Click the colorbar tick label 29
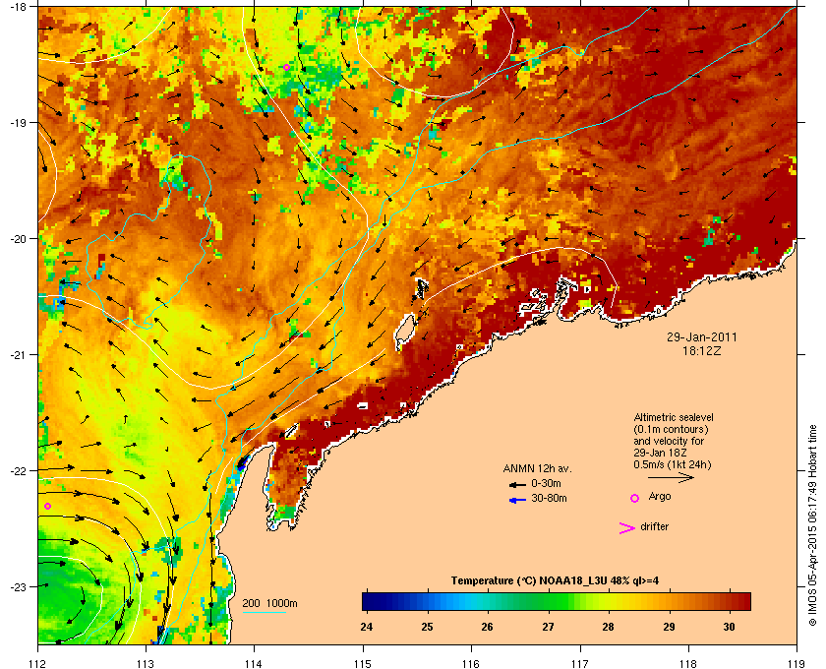 pos(669,627)
